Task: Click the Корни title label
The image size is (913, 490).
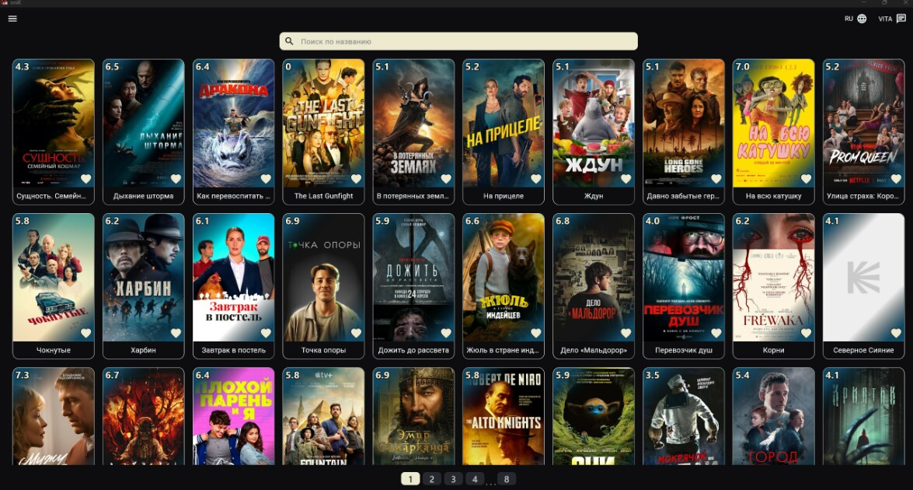Action: click(773, 350)
